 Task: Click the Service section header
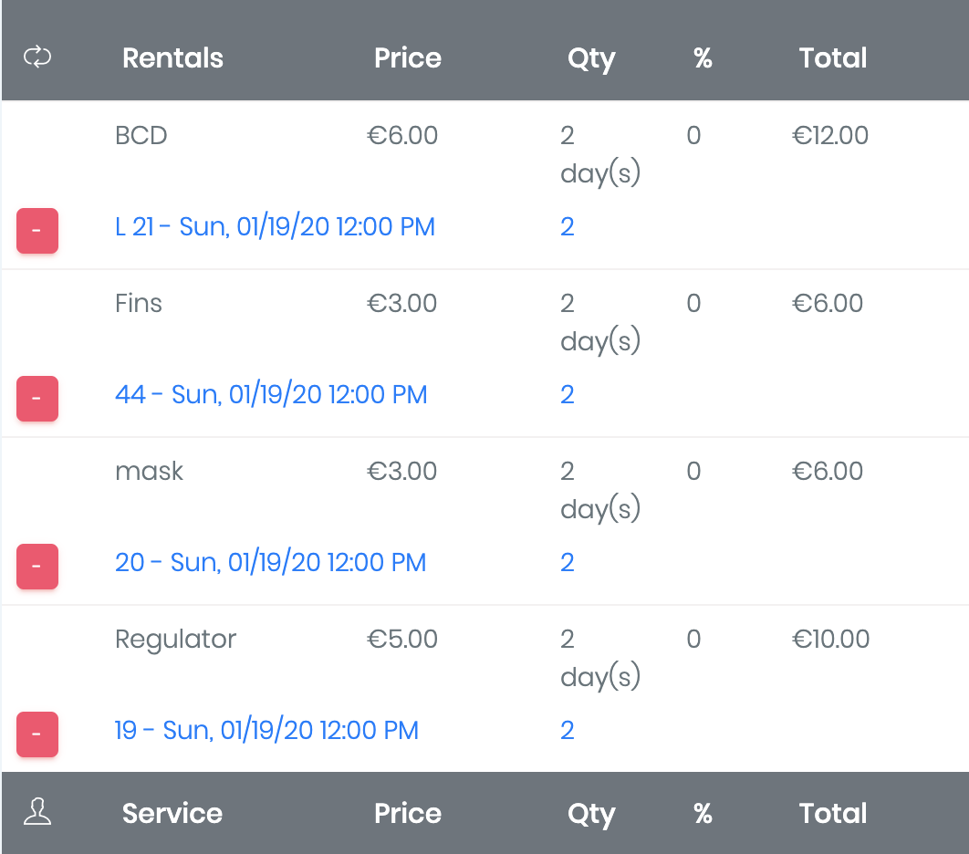(x=172, y=813)
